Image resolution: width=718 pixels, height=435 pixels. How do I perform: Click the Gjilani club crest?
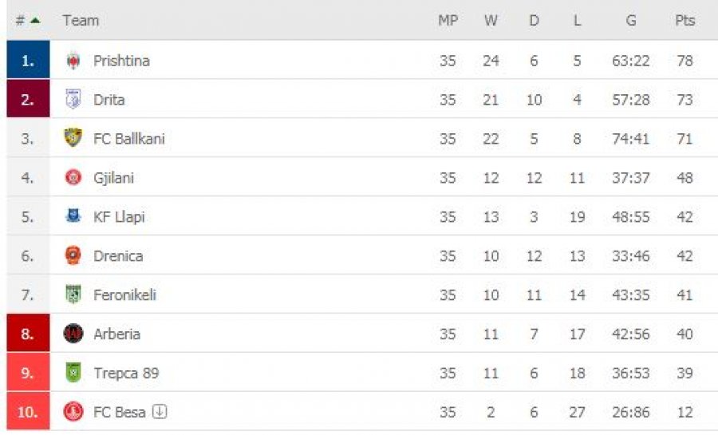73,177
